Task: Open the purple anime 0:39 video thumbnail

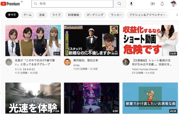Action: click(x=92, y=98)
